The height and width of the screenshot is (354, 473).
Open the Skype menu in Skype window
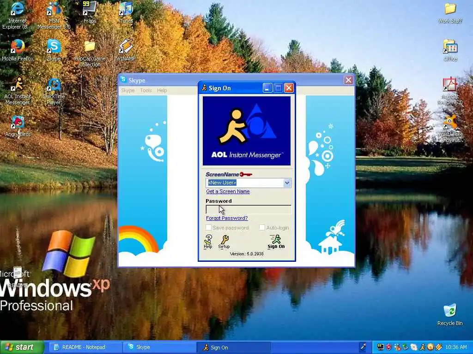pos(127,90)
